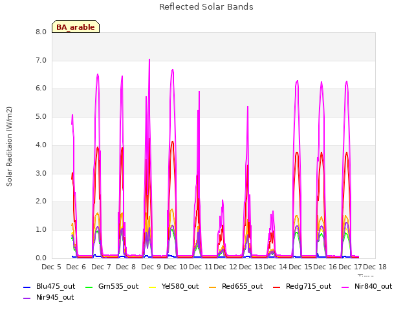Toggle Red655_out series in legend
The width and height of the screenshot is (414, 310).
[x=235, y=287]
